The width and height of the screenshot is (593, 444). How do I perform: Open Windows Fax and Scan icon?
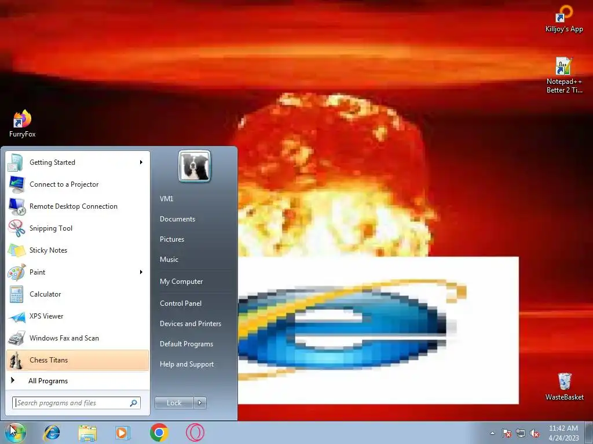(16, 338)
